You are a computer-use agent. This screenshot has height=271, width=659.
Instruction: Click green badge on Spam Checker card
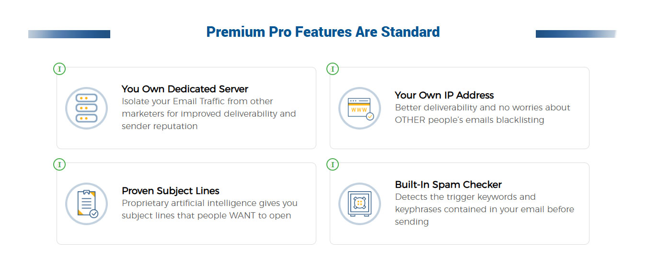[x=332, y=164]
